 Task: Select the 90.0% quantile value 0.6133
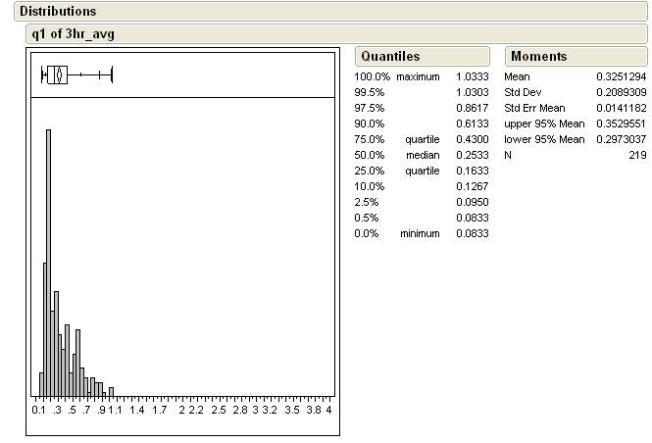[472, 123]
